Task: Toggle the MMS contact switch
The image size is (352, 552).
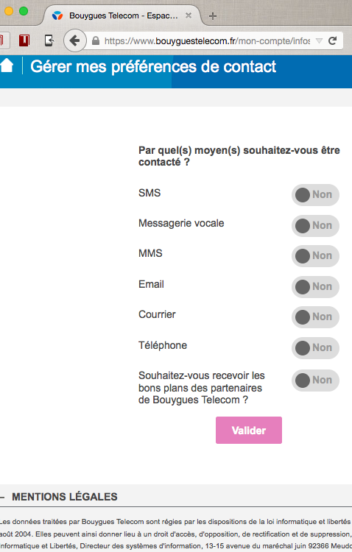Action: coord(315,256)
